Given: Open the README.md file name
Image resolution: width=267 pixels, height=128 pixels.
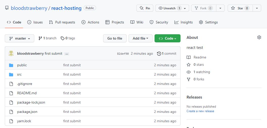Looking at the screenshot, I should click(x=27, y=93).
